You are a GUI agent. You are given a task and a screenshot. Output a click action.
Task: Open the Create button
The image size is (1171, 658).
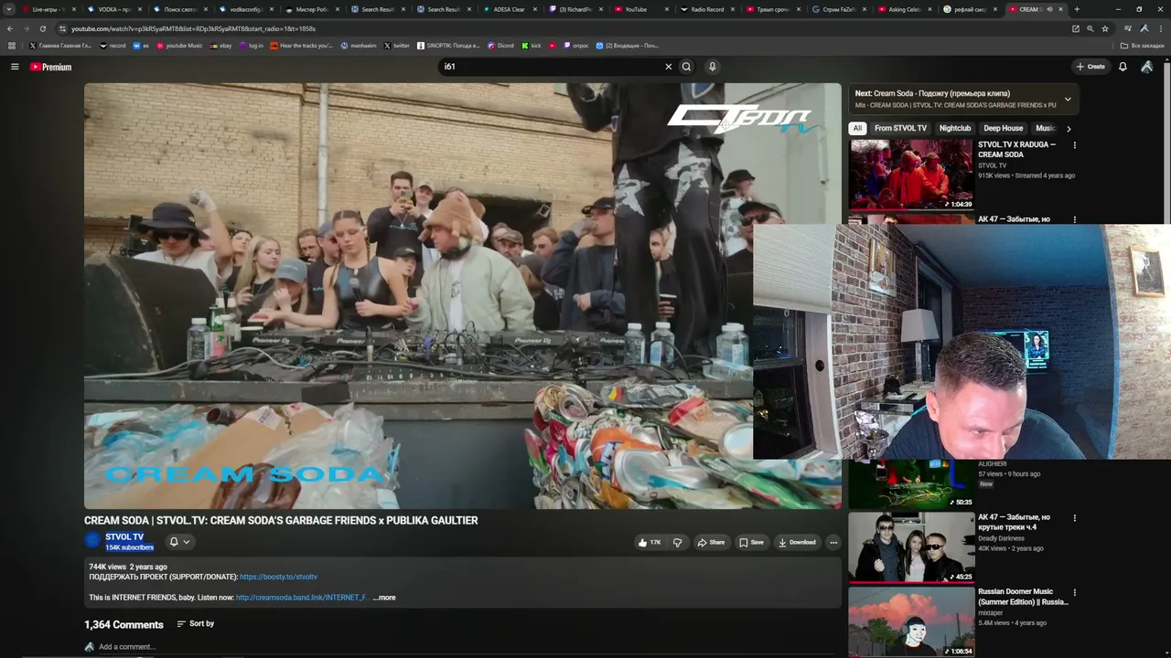(x=1090, y=67)
